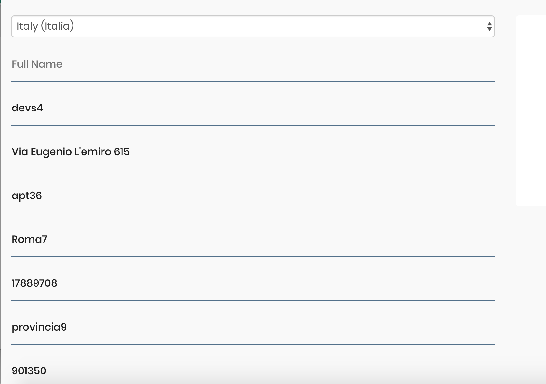Screen dimensions: 546x384
Task: Open the Italy (Italia) country dropdown
Action: pos(253,26)
